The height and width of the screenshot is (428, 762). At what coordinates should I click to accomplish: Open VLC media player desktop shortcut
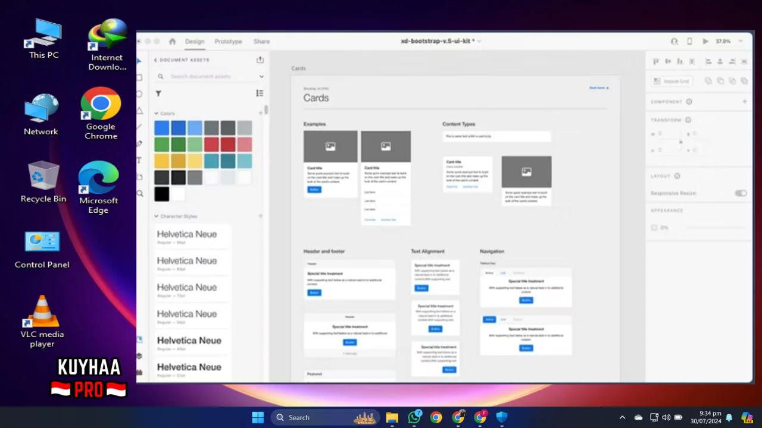tap(42, 322)
